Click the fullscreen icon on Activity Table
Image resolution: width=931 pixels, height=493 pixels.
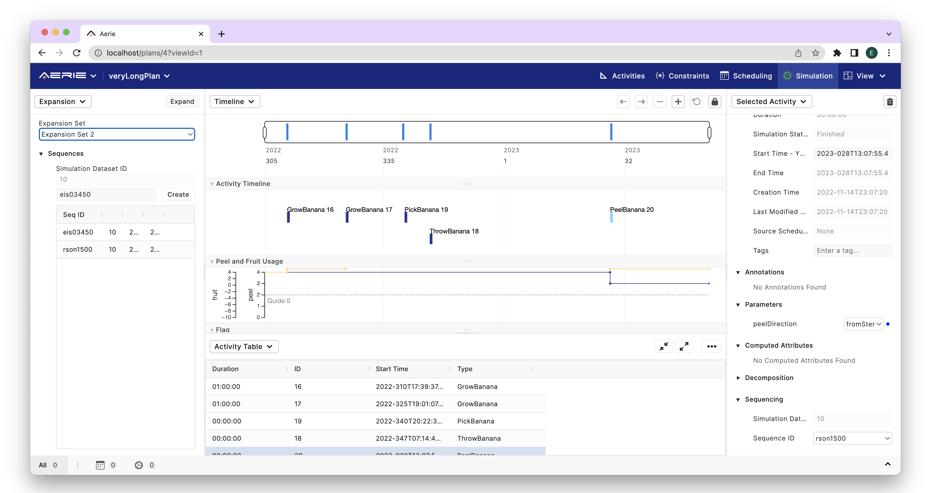[x=684, y=346]
